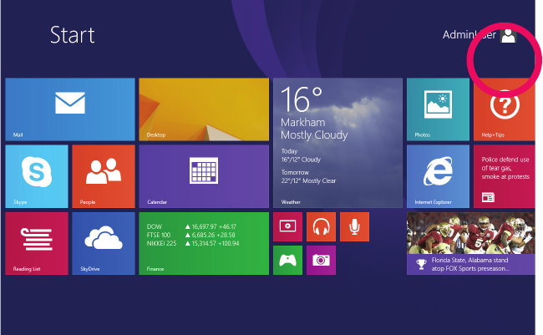Launch the Photos tile
This screenshot has height=335, width=543.
438,109
